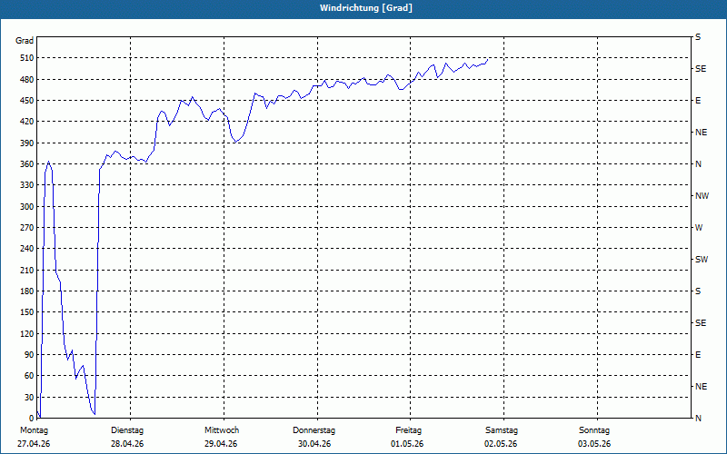Click the S compass label beside the 180 gridline
The width and height of the screenshot is (727, 454).
[698, 291]
